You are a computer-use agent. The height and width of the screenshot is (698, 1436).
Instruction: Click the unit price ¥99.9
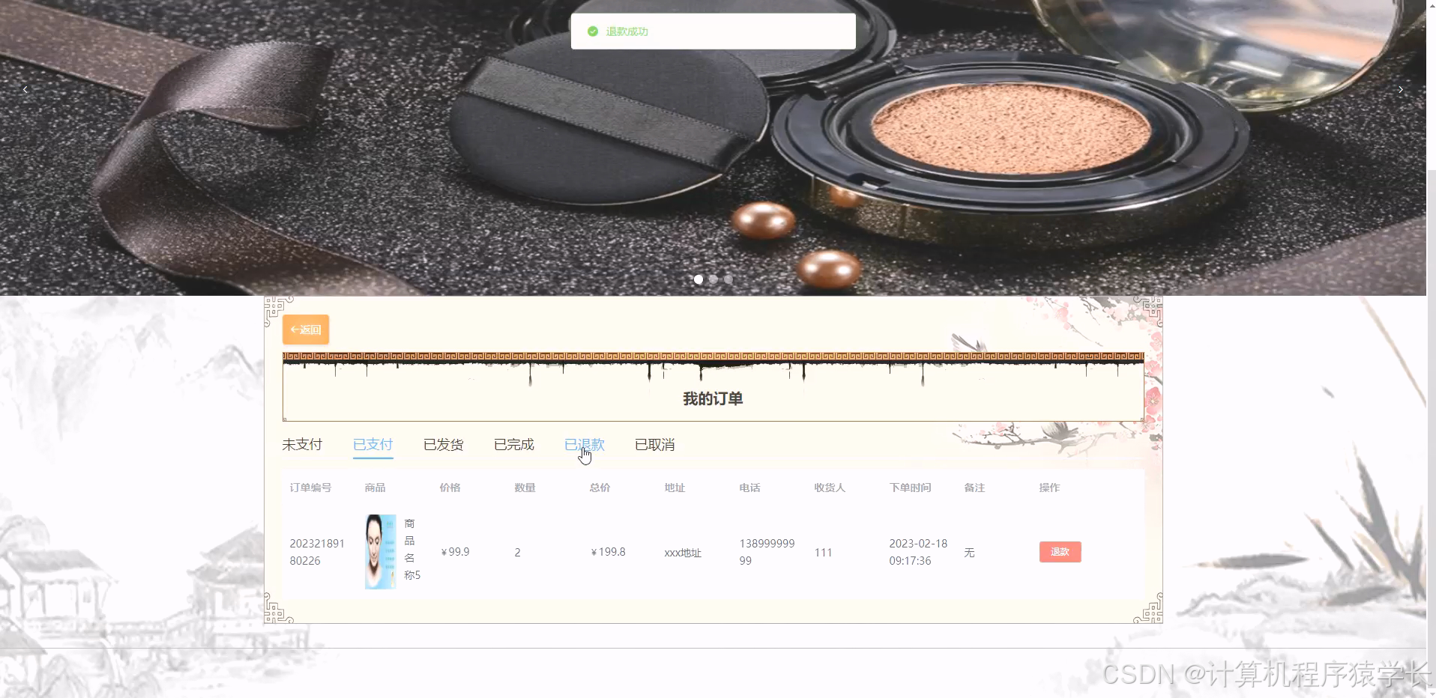[455, 552]
